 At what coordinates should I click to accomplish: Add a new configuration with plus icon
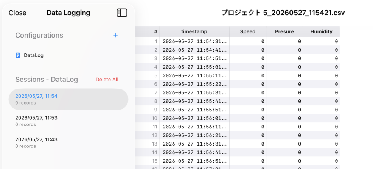[x=116, y=35]
